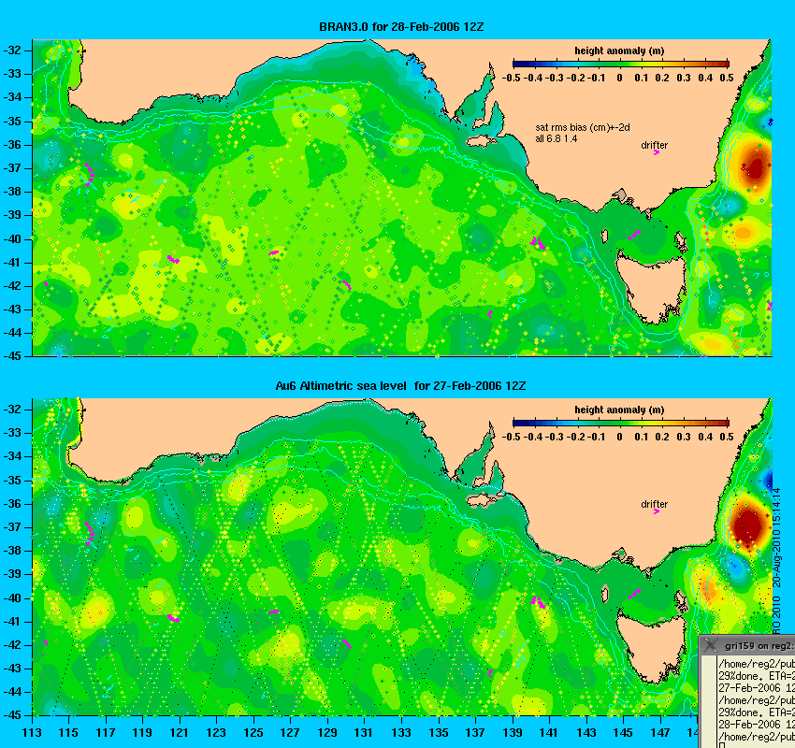Click the 'drifter' legend label in the bottom plot
Viewport: 795px width, 748px height.
[654, 504]
